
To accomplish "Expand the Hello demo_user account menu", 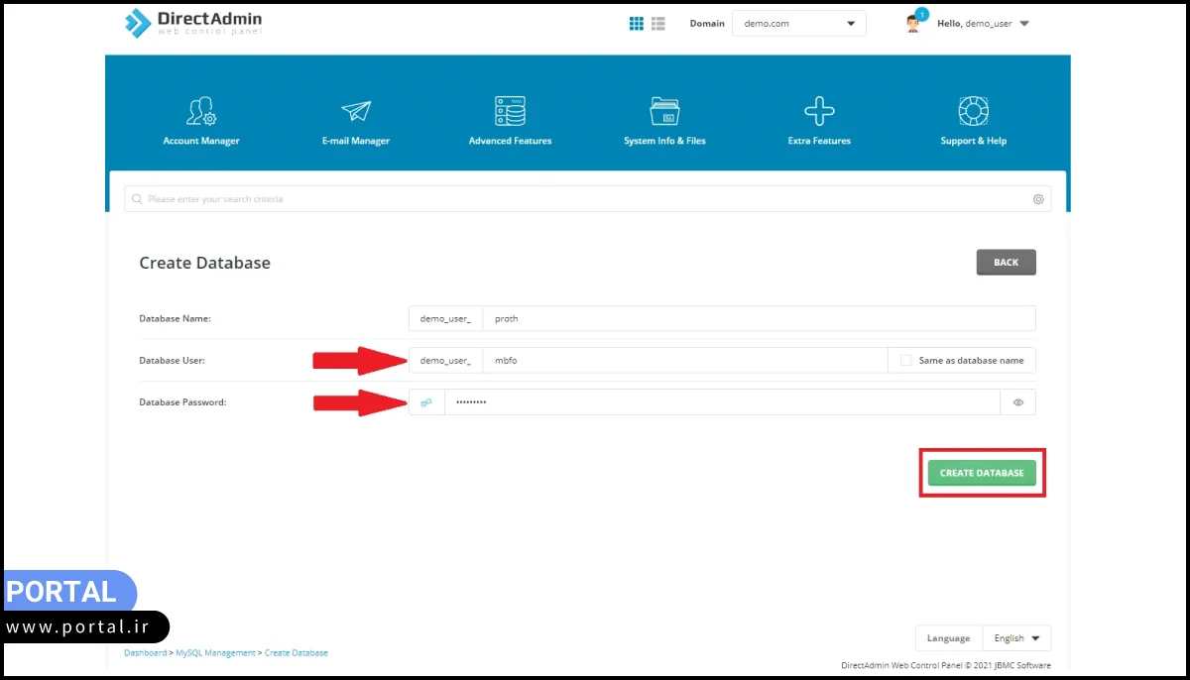I will (982, 24).
